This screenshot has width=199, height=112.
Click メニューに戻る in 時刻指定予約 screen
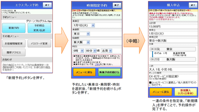coord(84,72)
